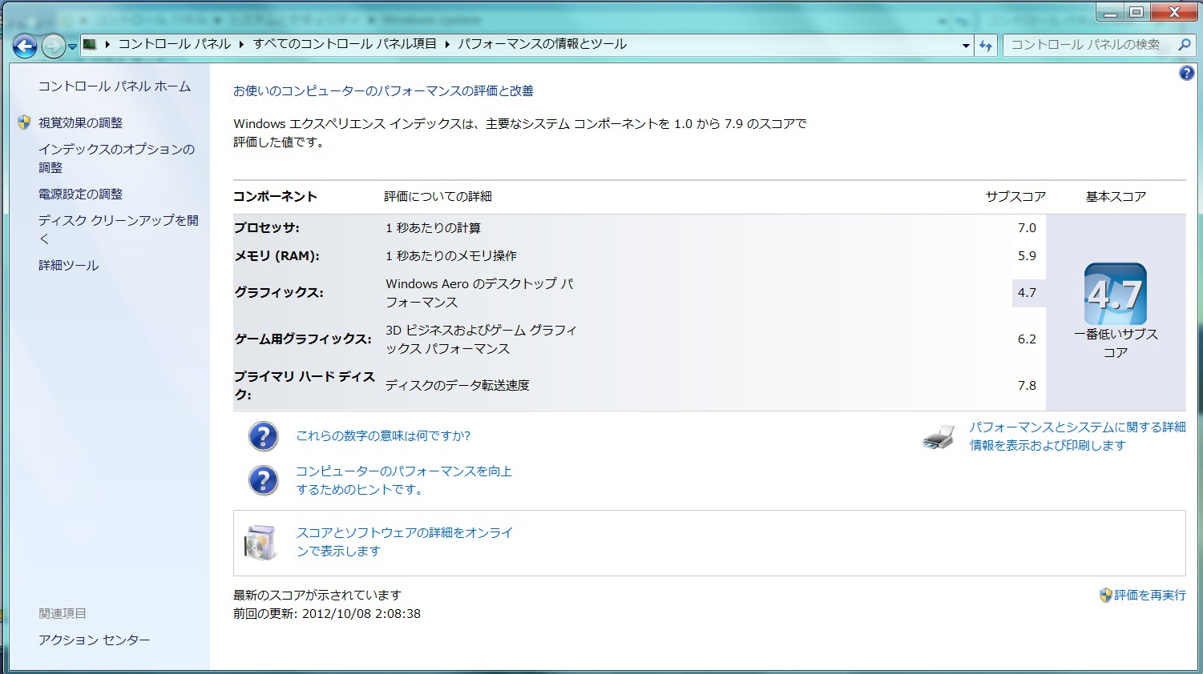1203x674 pixels.
Task: Expand chevron after すべてのコントロール パネル項目
Action: (447, 44)
